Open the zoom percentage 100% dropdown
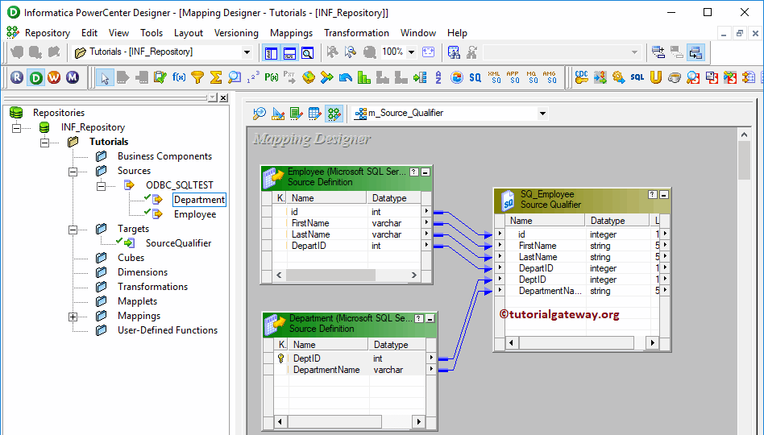This screenshot has width=764, height=435. coord(411,52)
